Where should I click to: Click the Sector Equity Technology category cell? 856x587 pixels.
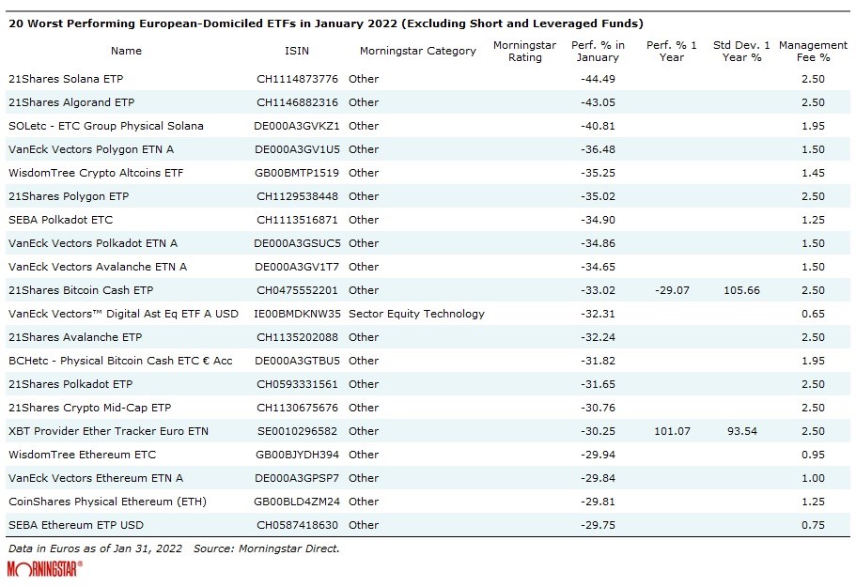pyautogui.click(x=416, y=314)
